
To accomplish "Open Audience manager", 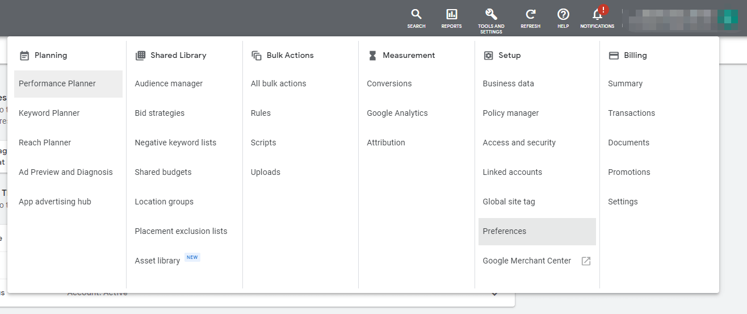I will coord(169,83).
